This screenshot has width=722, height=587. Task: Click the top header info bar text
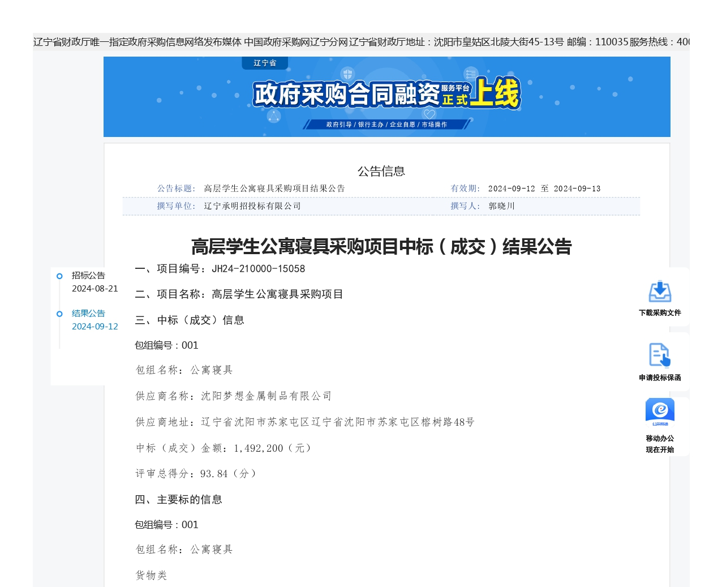361,42
